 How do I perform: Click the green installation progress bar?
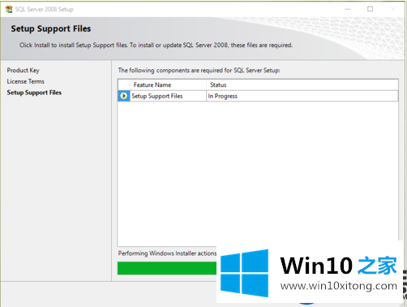point(167,268)
